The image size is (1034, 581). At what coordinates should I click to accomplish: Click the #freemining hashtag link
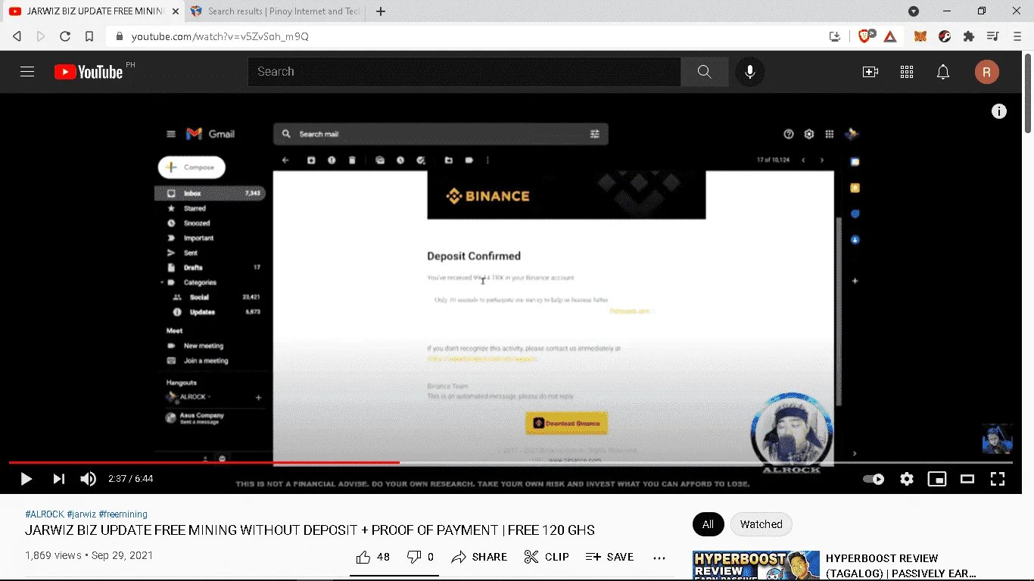point(123,514)
